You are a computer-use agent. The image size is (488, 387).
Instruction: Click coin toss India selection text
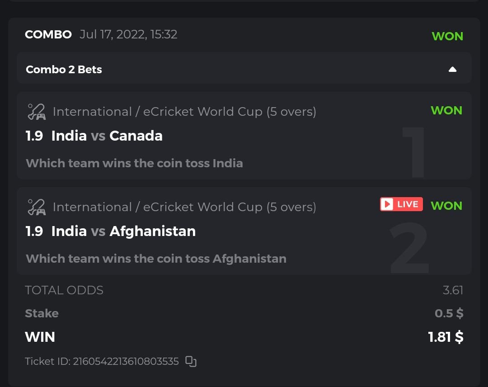[134, 163]
